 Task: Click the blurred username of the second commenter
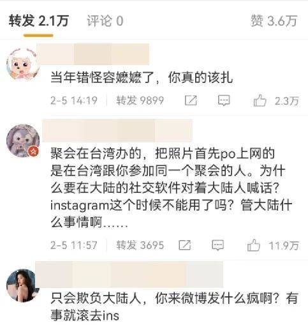click(x=117, y=130)
